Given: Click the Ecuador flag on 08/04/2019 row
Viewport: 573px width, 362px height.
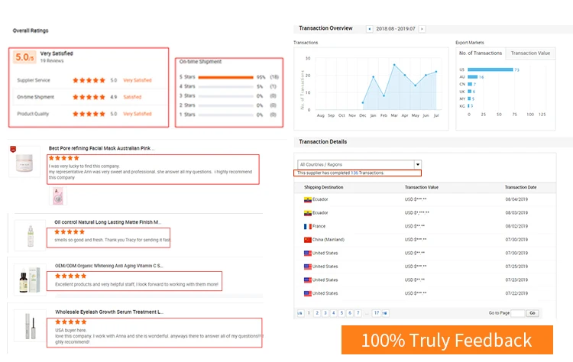Looking at the screenshot, I should (308, 200).
